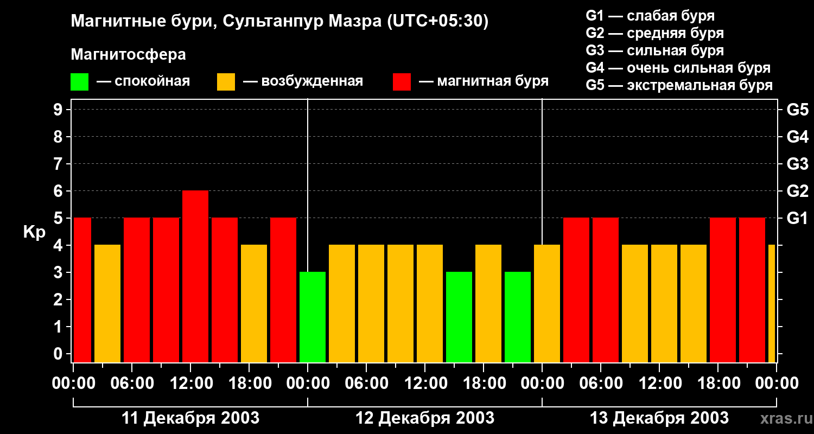Image resolution: width=814 pixels, height=434 pixels.
Task: Click the value 4 on the Kp axis
Action: 59,245
